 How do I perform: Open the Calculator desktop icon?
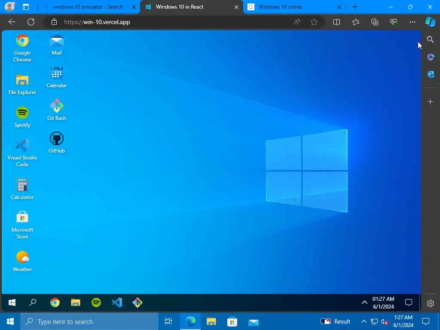coord(22,189)
